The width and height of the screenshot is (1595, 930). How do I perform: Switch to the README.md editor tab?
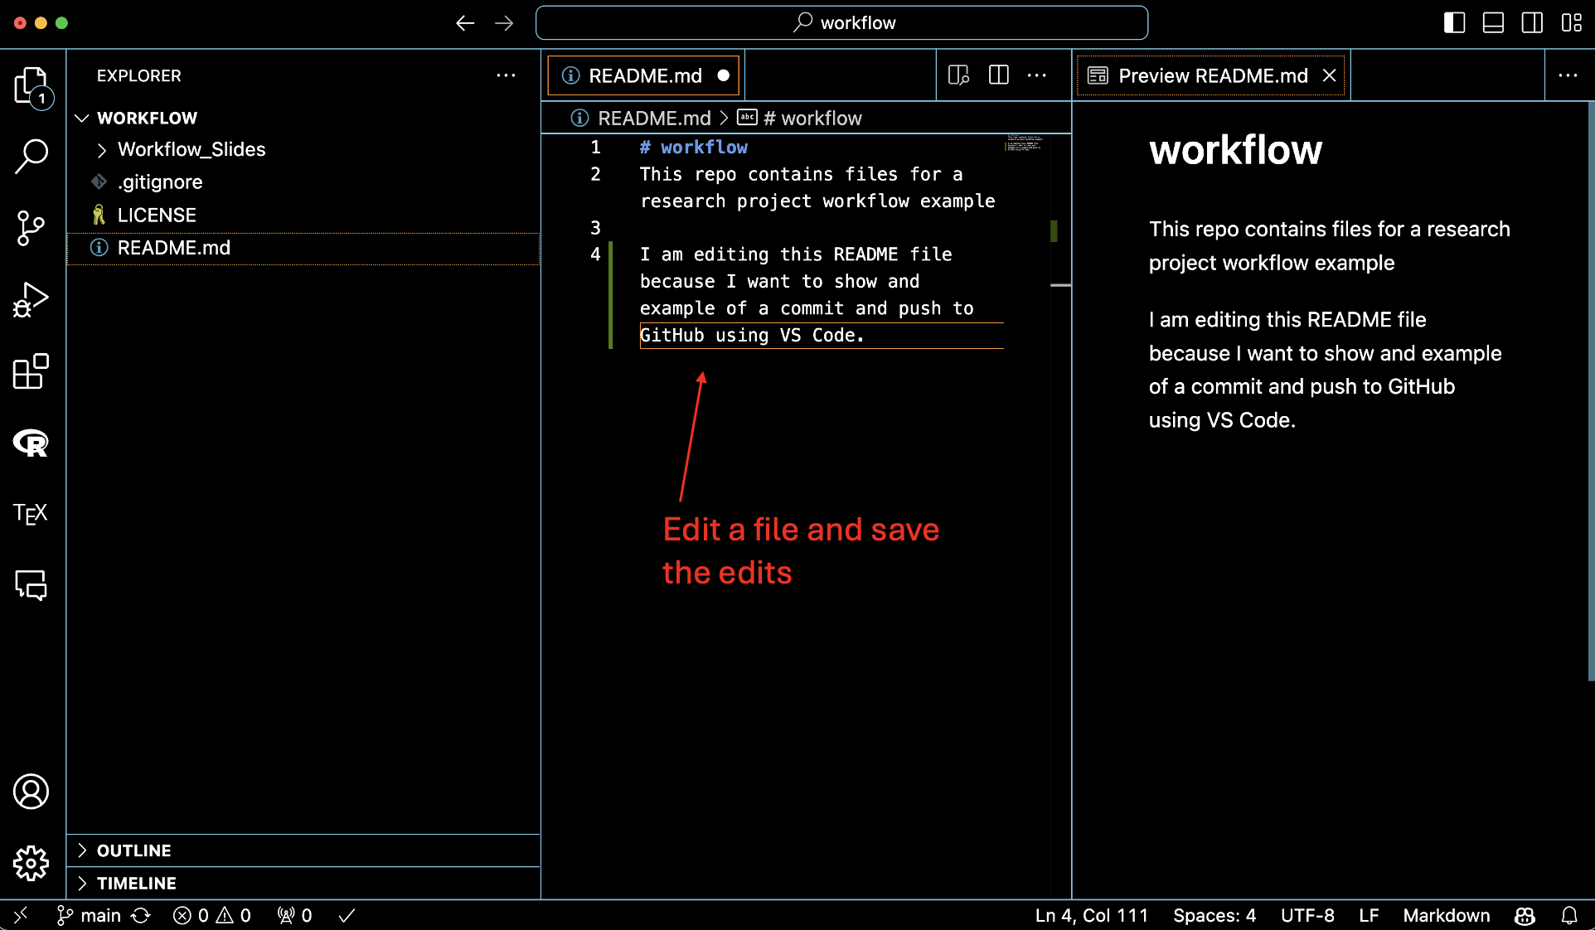pos(643,75)
